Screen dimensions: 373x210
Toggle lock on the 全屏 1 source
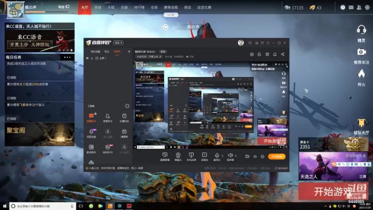coord(92,58)
